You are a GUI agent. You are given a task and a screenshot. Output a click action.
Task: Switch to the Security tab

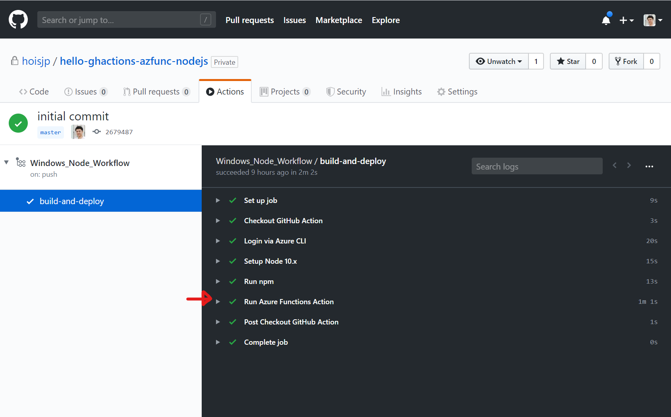pyautogui.click(x=346, y=92)
